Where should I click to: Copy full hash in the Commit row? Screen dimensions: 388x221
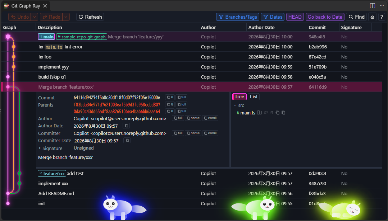tap(182, 97)
